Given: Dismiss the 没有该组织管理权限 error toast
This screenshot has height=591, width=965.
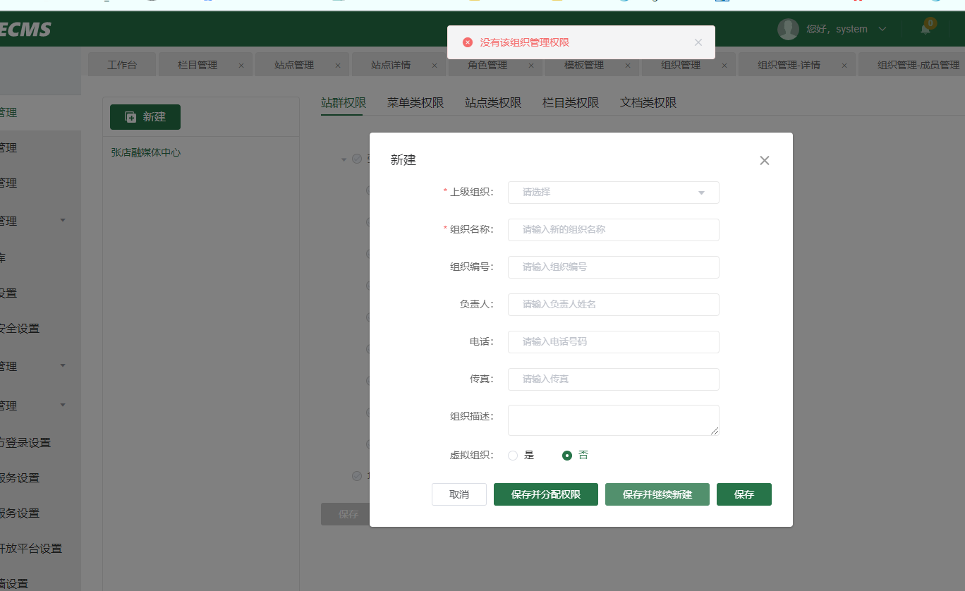Looking at the screenshot, I should (x=698, y=42).
